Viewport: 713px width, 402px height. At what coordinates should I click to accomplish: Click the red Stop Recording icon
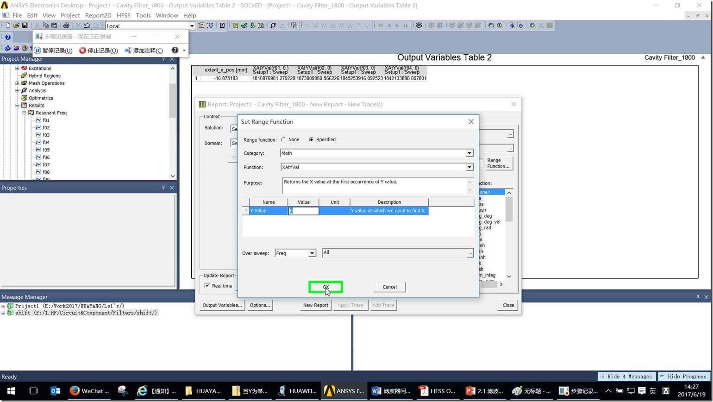tap(83, 50)
